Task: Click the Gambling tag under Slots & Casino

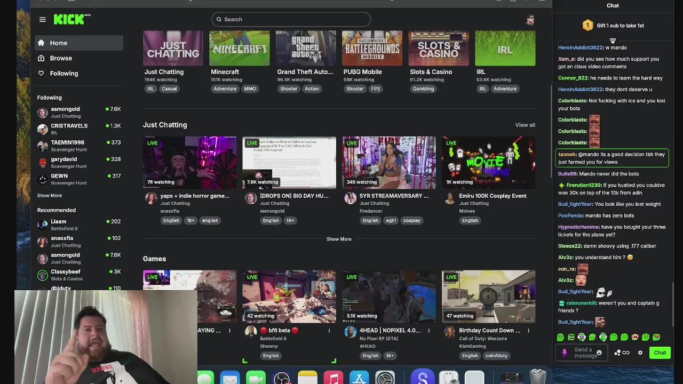Action: pos(423,89)
